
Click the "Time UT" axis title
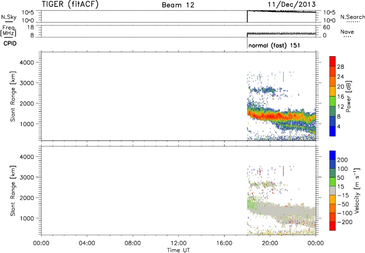coord(178,250)
